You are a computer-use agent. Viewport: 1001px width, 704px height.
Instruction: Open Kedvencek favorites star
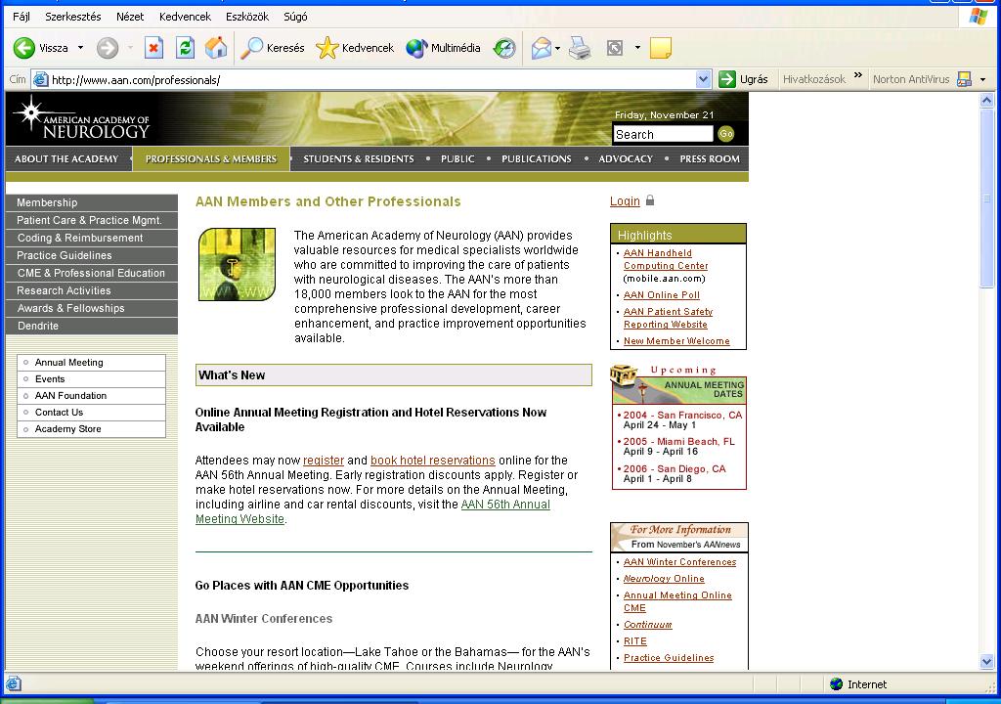click(326, 48)
